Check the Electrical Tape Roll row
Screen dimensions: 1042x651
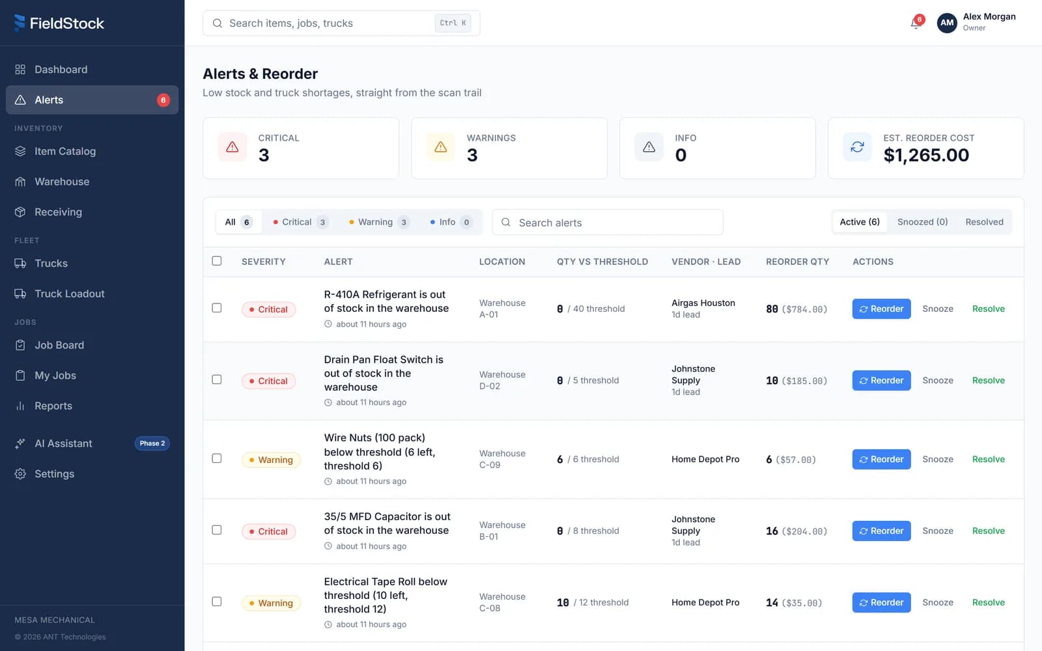coord(217,602)
